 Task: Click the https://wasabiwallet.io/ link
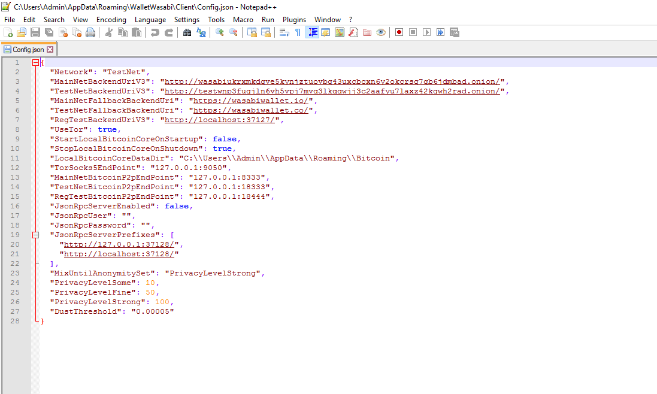coord(251,101)
